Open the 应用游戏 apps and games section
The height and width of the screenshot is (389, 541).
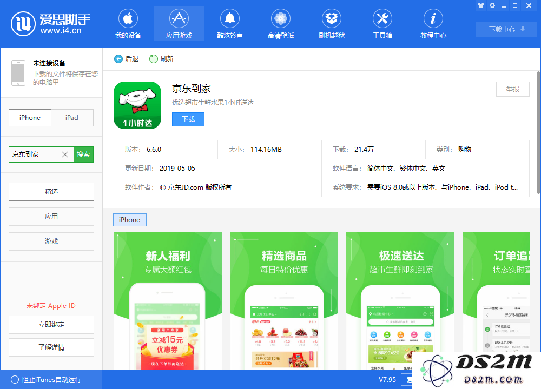[179, 24]
